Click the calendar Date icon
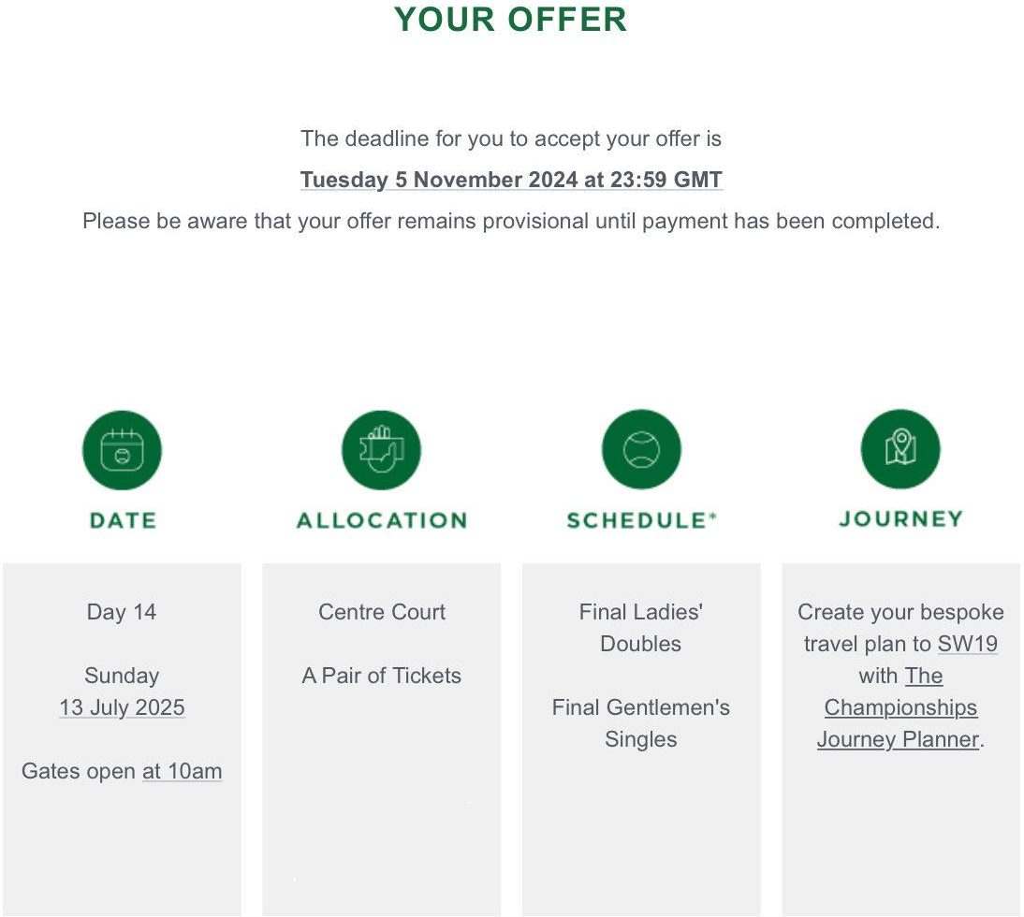 point(122,450)
